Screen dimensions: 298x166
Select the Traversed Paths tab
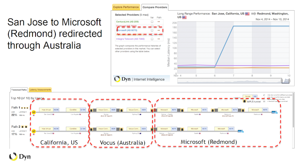coord(19,90)
